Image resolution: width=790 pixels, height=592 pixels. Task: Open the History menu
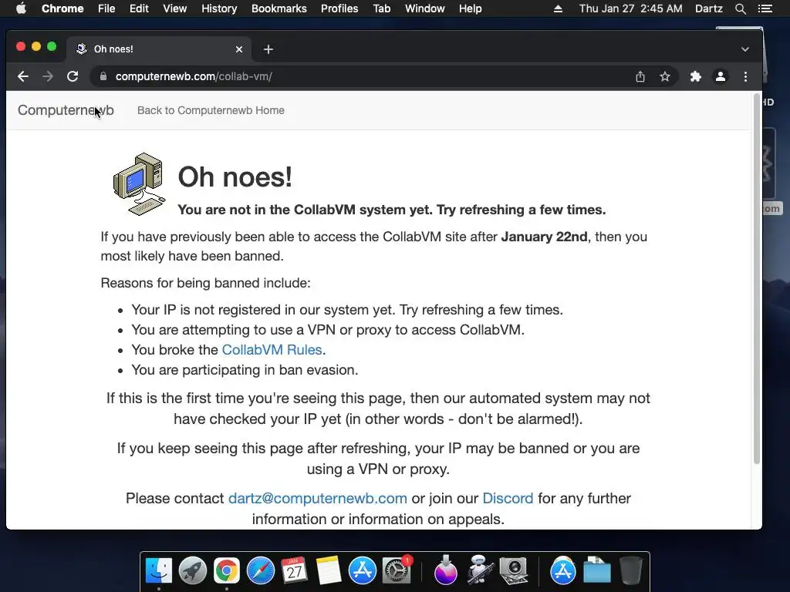[219, 8]
